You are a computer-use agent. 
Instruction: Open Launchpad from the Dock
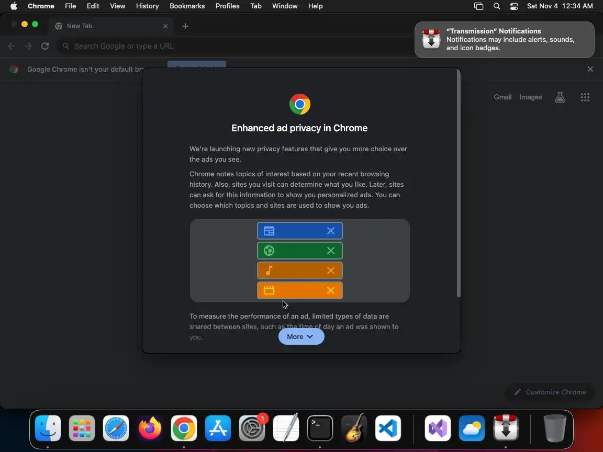tap(82, 428)
